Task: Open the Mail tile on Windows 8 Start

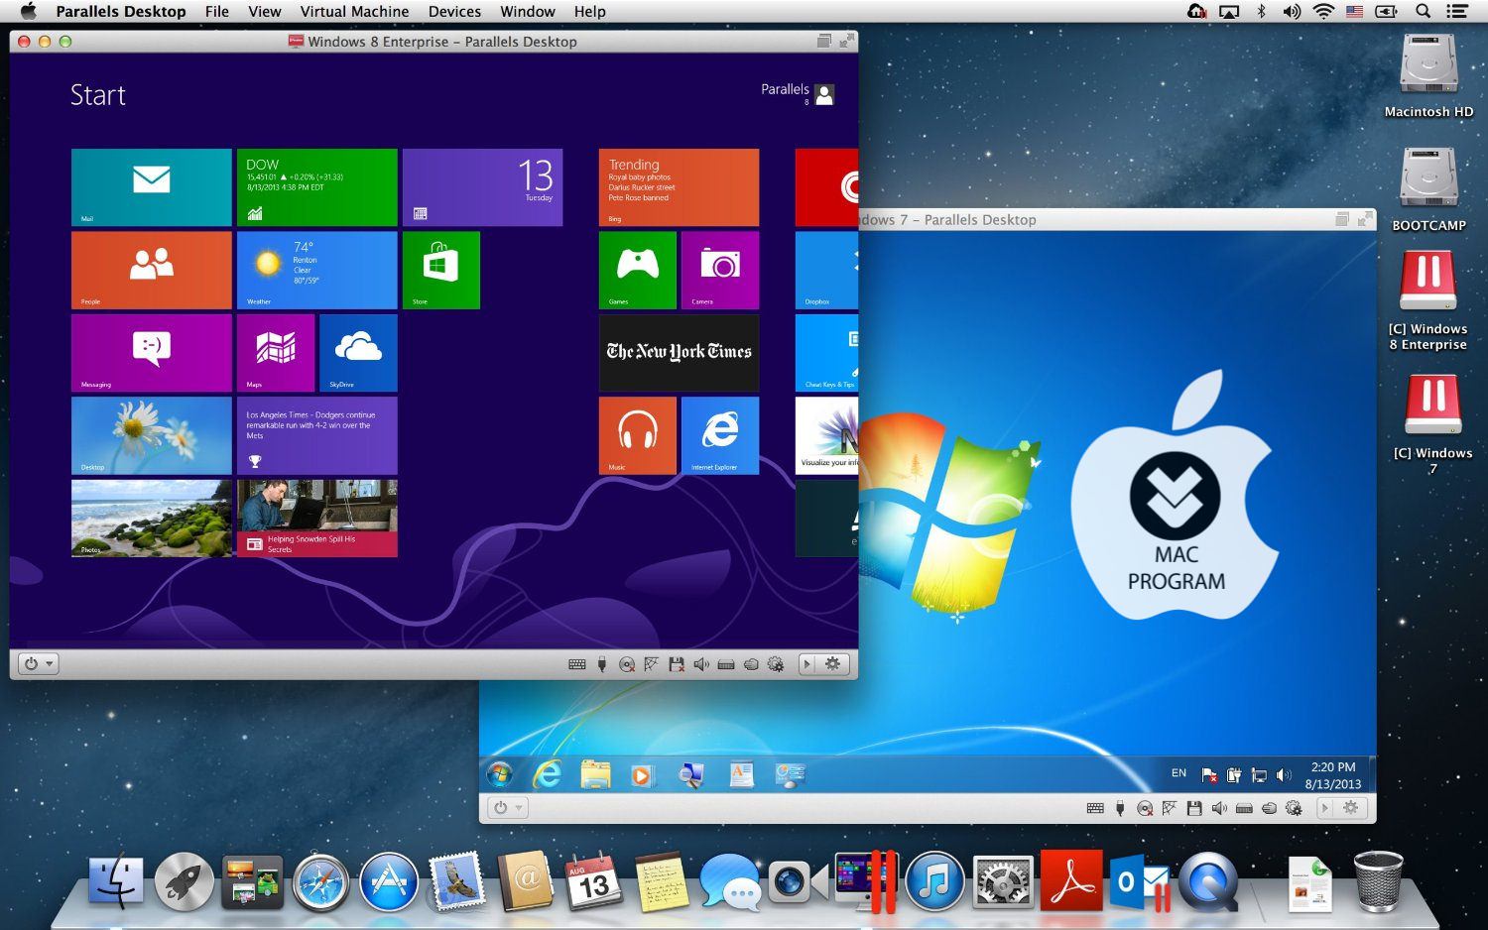Action: (151, 187)
